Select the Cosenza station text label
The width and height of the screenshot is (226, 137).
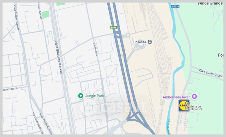[140, 42]
